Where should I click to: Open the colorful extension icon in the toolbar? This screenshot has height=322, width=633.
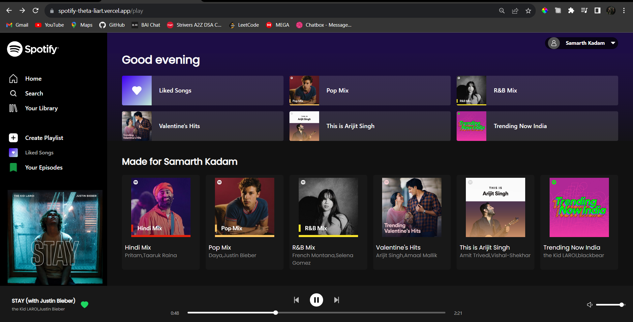[545, 11]
